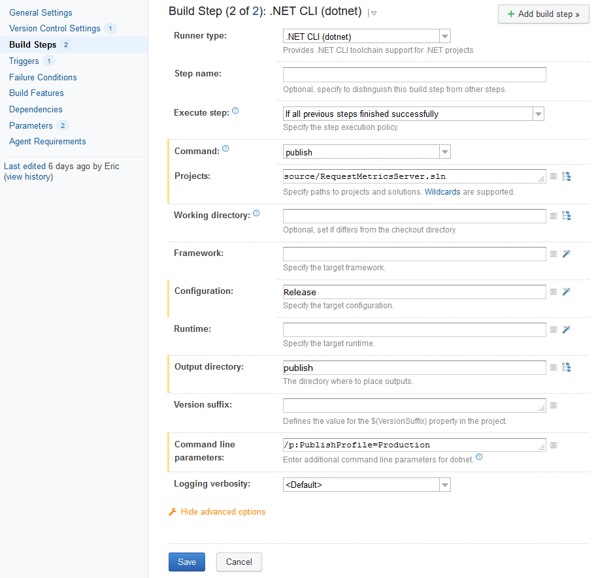The height and width of the screenshot is (578, 596).
Task: Open the file tree picker for Output directory
Action: pos(567,367)
